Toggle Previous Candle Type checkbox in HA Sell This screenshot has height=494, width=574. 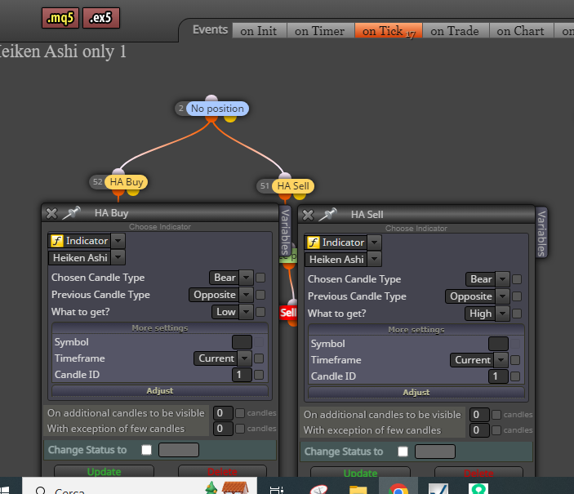tap(517, 296)
